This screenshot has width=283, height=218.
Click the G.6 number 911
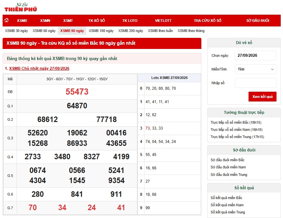click(116, 194)
